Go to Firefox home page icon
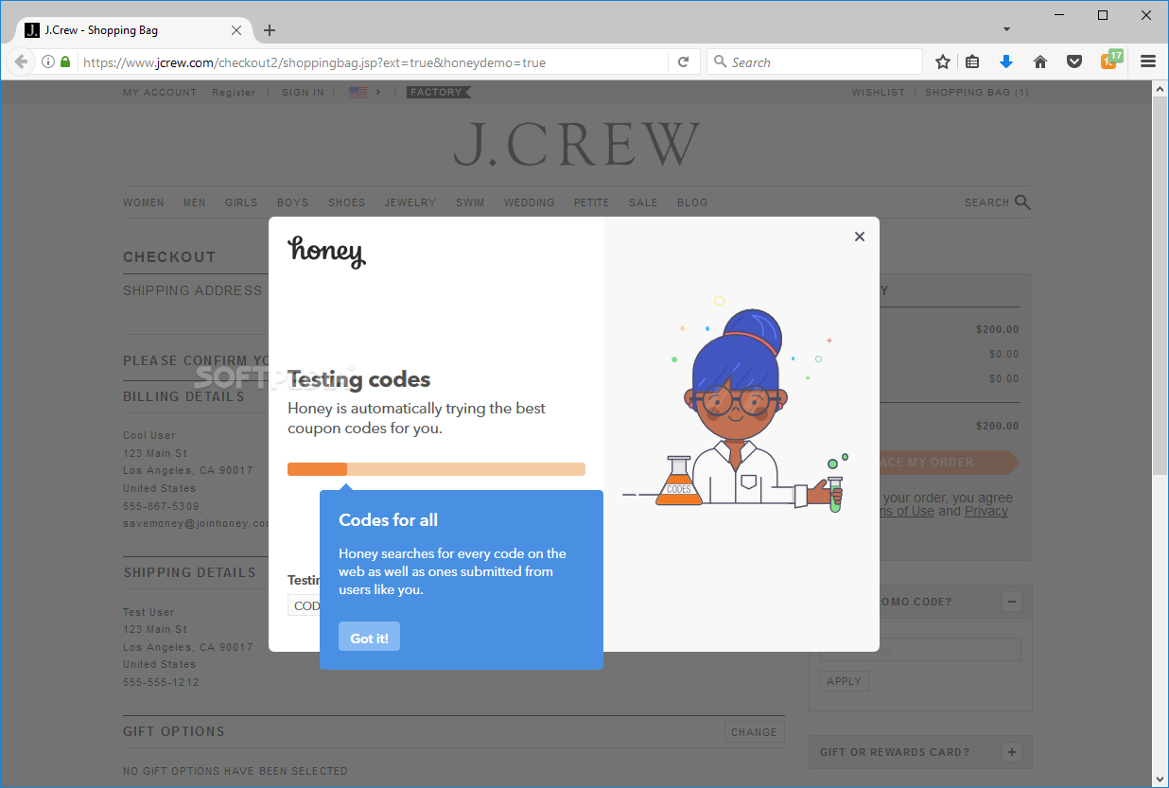Viewport: 1169px width, 788px height. [1040, 61]
